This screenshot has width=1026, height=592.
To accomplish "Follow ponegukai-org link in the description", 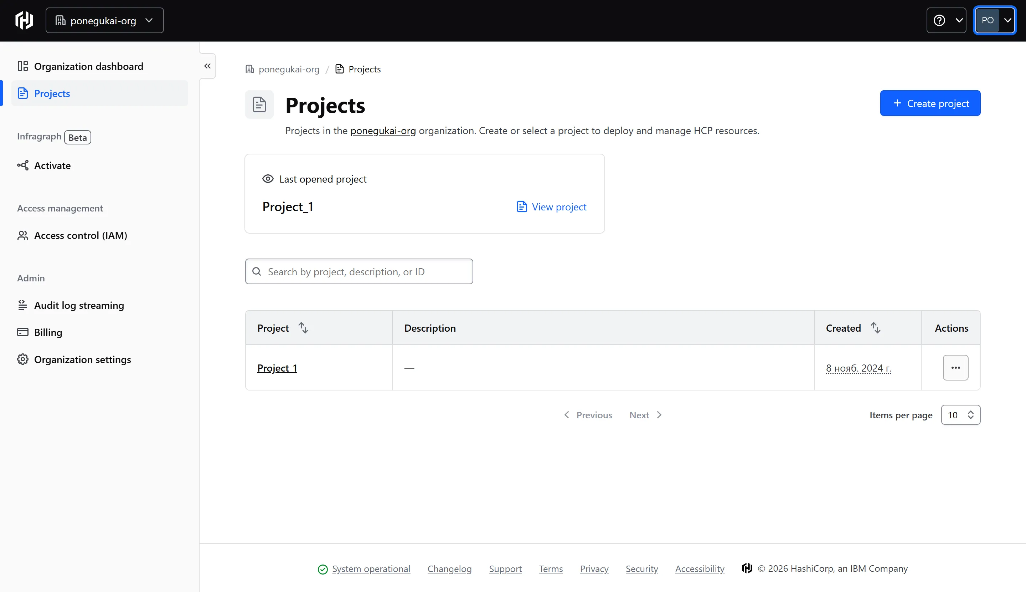I will (383, 131).
